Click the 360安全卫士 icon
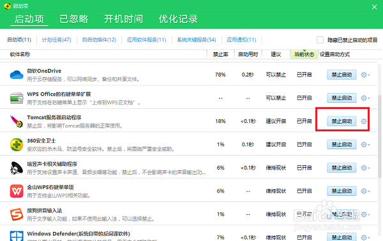Screen dimensions: 383x241 click(17, 144)
